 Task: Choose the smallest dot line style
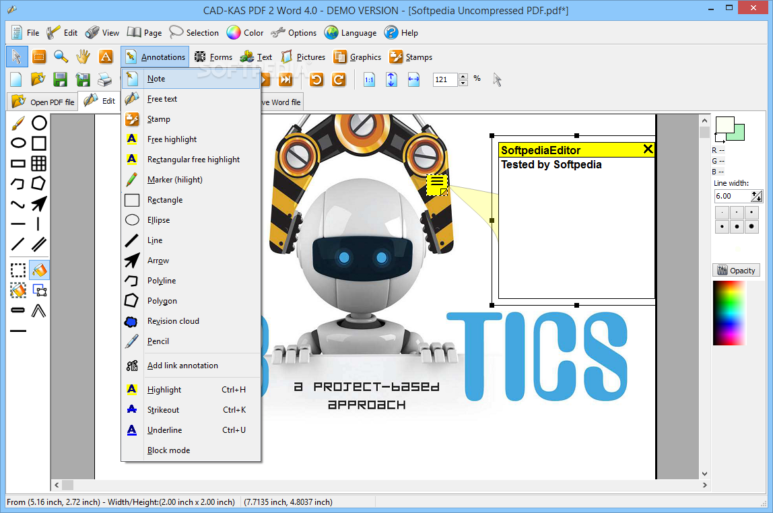tap(722, 212)
